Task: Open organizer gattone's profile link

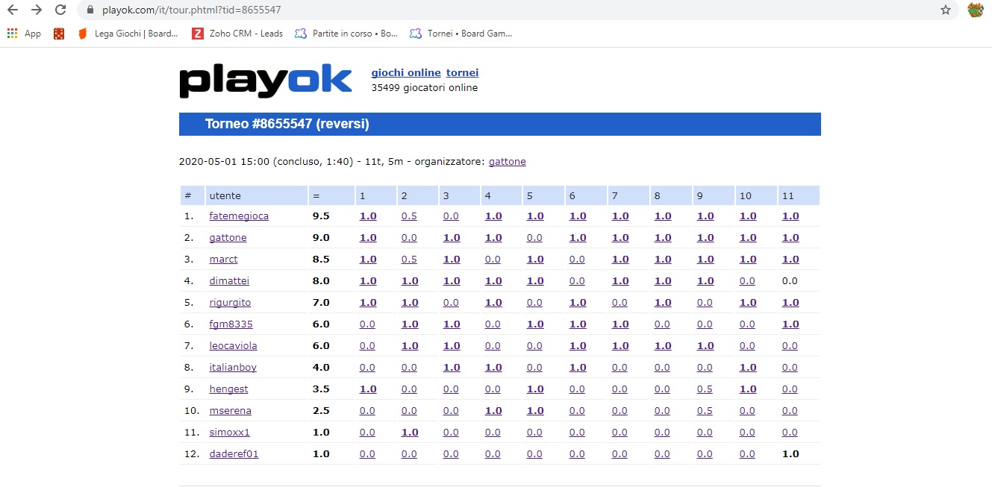Action: pos(507,162)
